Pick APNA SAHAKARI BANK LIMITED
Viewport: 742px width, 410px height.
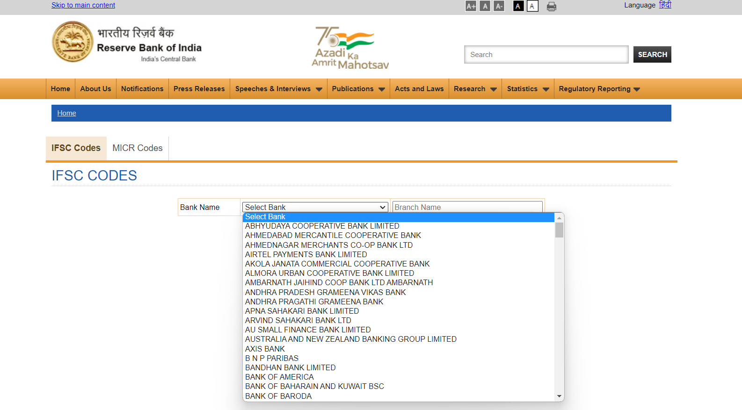(x=399, y=311)
